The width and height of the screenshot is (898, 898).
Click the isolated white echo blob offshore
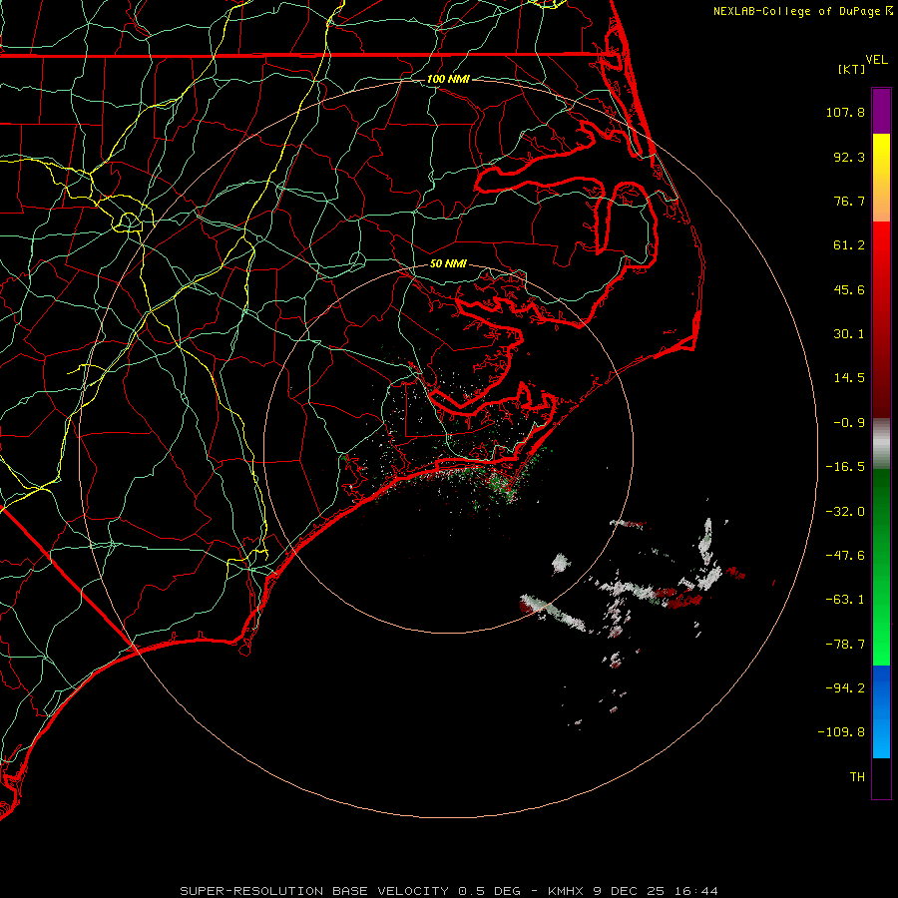click(x=561, y=564)
